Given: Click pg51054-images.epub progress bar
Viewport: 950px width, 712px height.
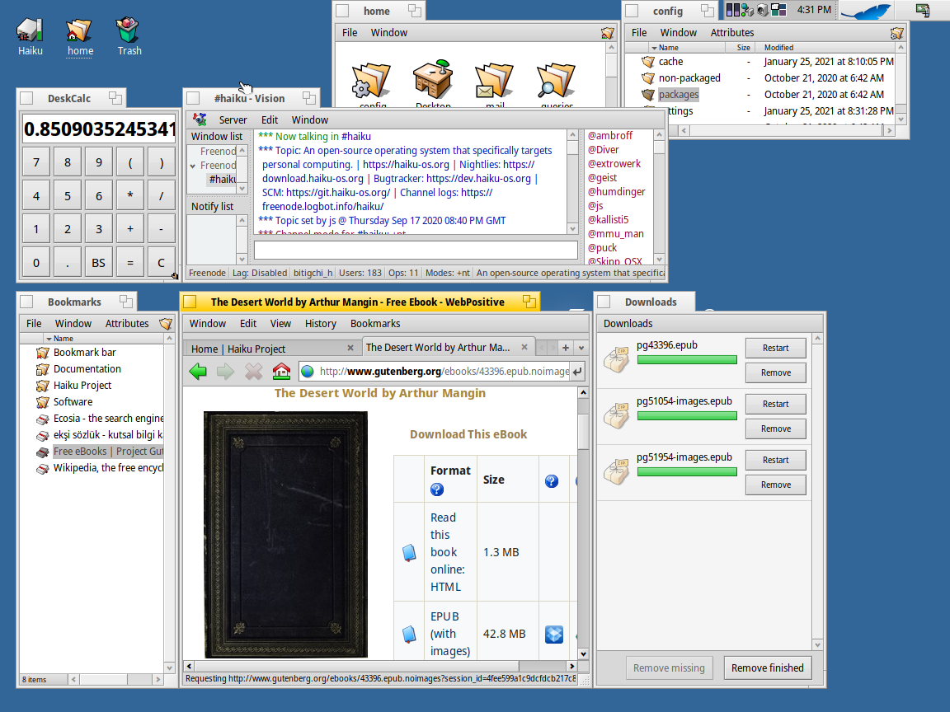Looking at the screenshot, I should point(686,416).
